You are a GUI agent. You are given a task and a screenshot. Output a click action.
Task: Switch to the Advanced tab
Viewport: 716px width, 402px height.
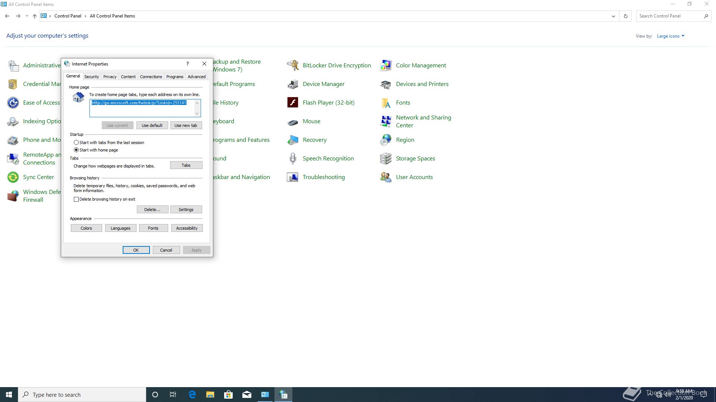click(197, 77)
